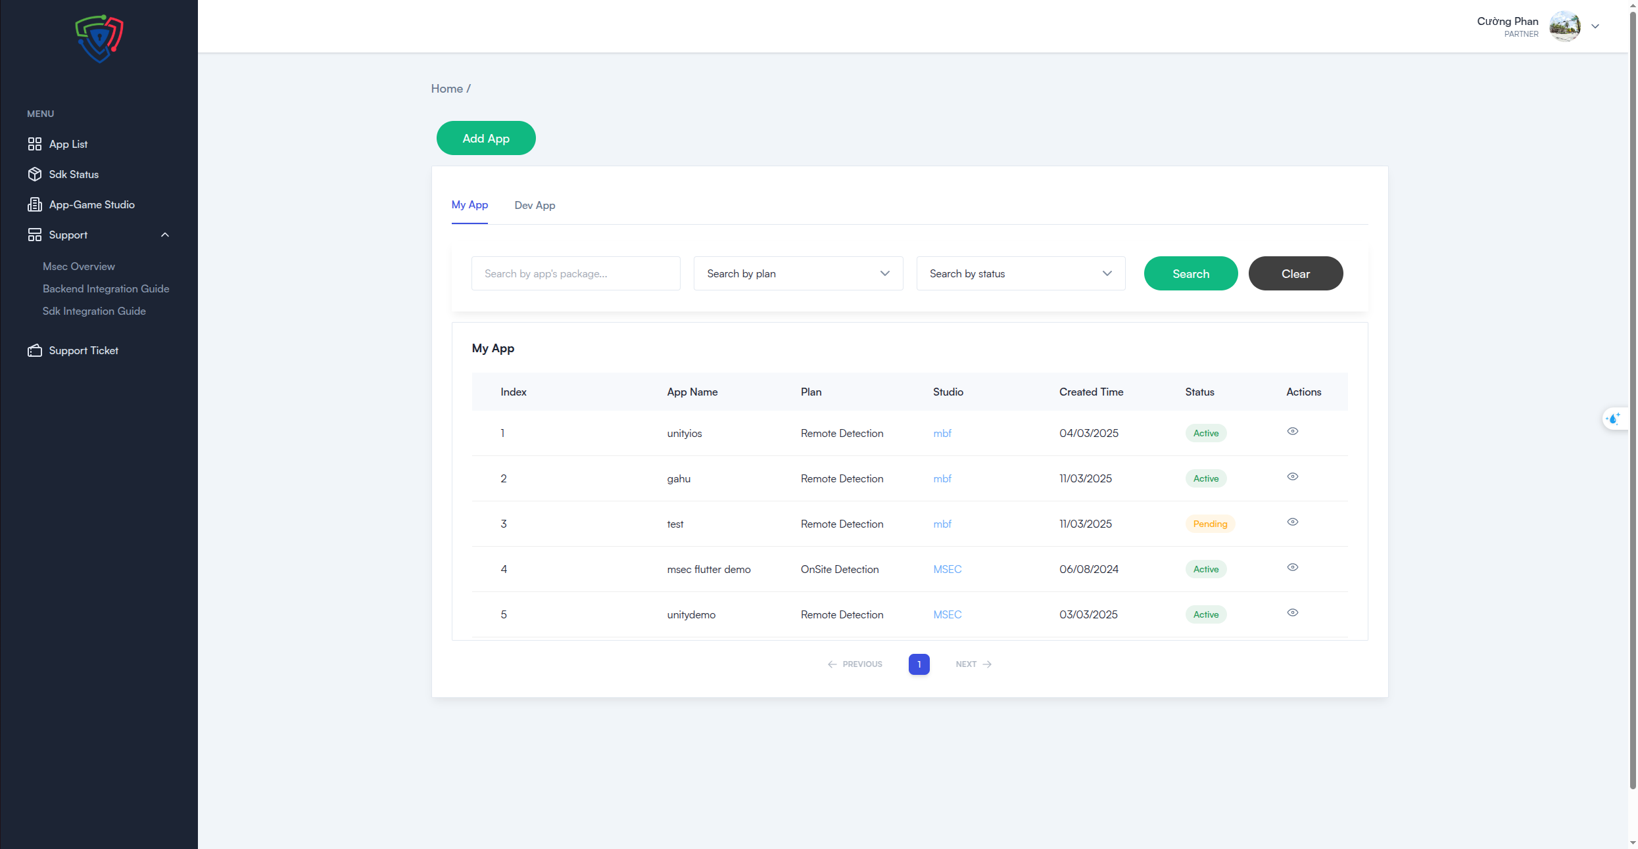Click the floating water drop assistant icon
This screenshot has width=1638, height=849.
pyautogui.click(x=1613, y=419)
